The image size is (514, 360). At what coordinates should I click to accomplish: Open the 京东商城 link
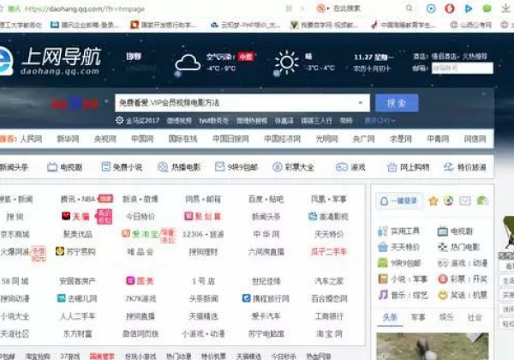point(15,234)
